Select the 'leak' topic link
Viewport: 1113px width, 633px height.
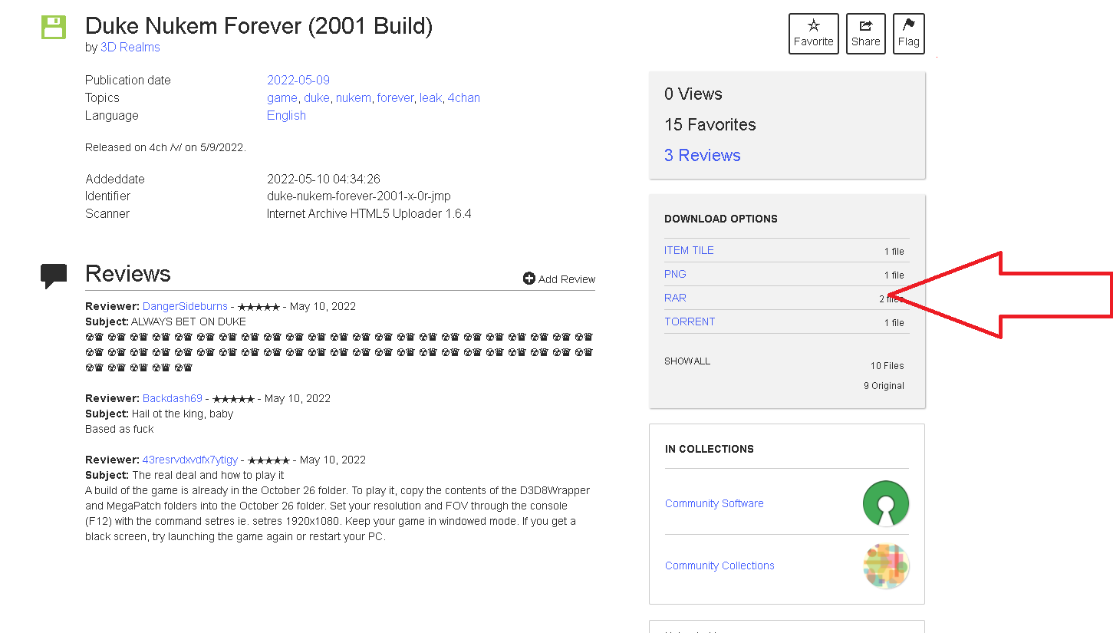click(x=430, y=98)
